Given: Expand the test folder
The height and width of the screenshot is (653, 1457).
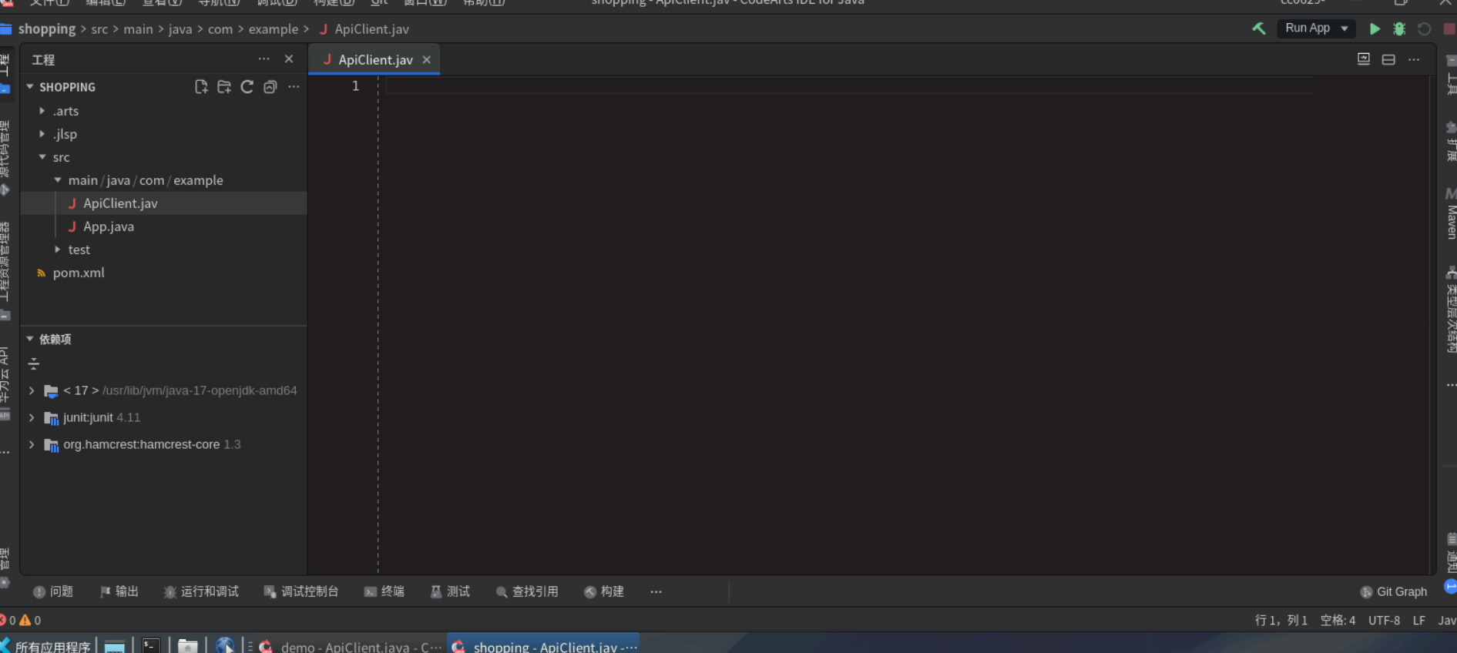Looking at the screenshot, I should 58,249.
